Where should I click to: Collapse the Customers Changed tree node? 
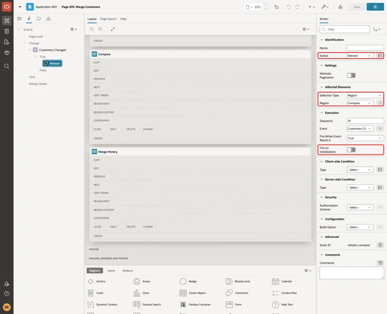tap(29, 50)
